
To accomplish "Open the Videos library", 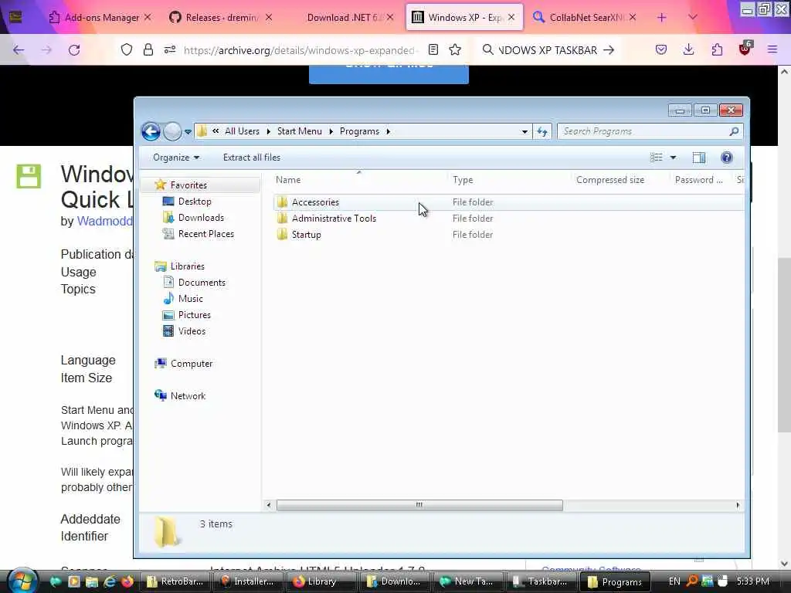I will tap(192, 330).
